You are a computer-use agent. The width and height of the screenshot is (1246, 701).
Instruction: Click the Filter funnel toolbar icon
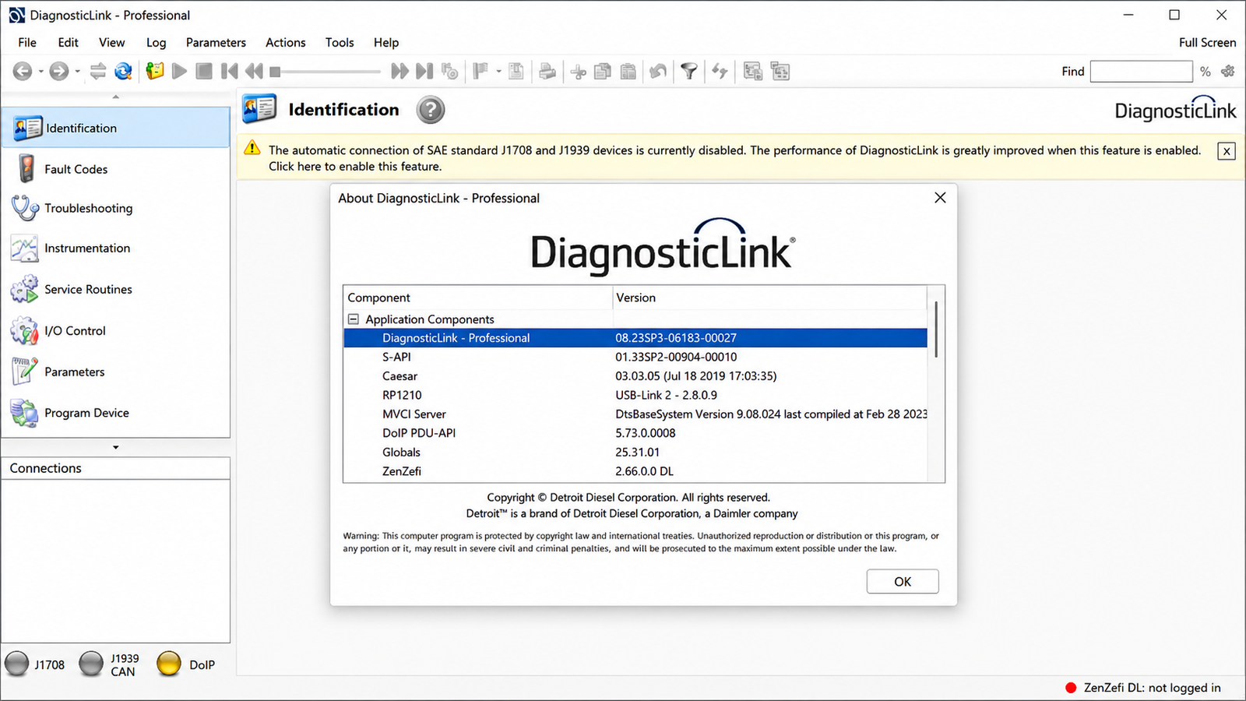688,72
